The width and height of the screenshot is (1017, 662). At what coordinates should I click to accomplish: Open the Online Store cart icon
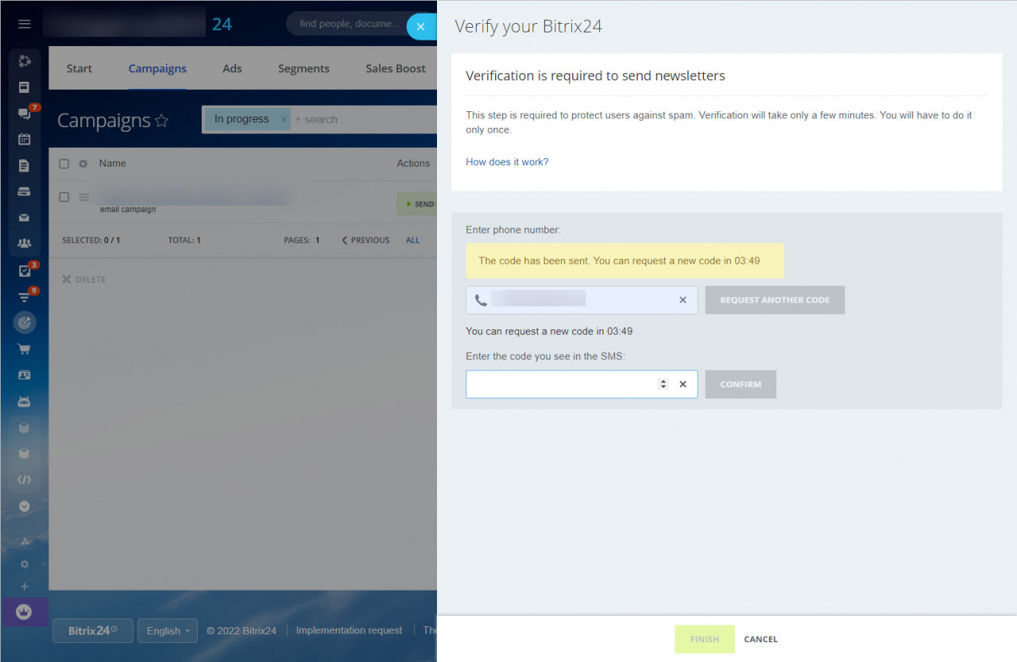tap(24, 349)
